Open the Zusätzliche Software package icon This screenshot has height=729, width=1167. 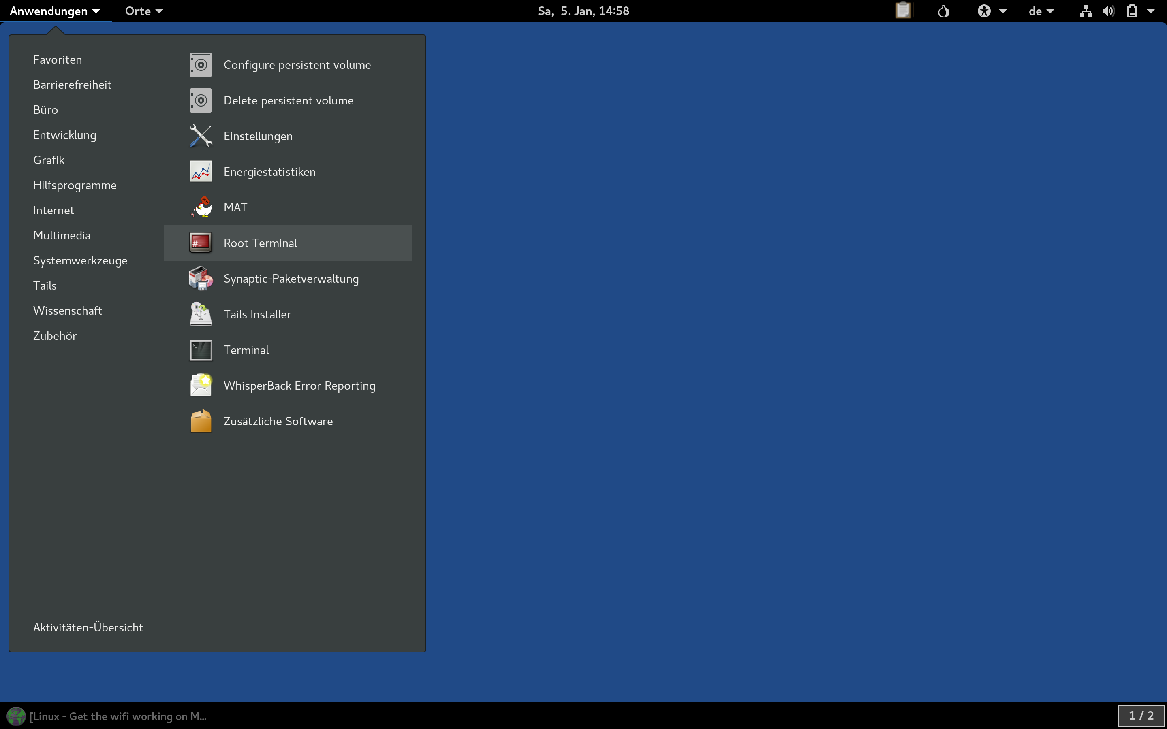click(201, 421)
